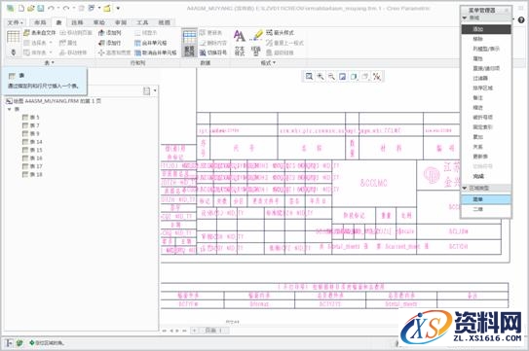
Task: Switch to the 工具 (Tools) tab
Action: (142, 22)
